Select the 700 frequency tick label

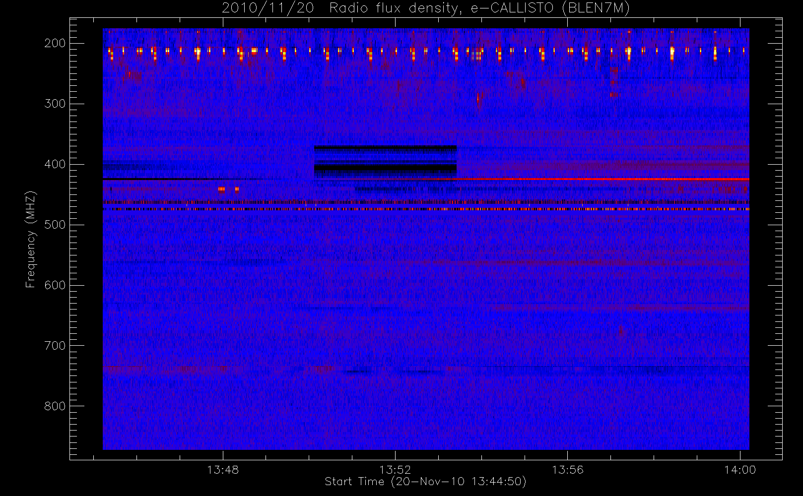click(55, 346)
